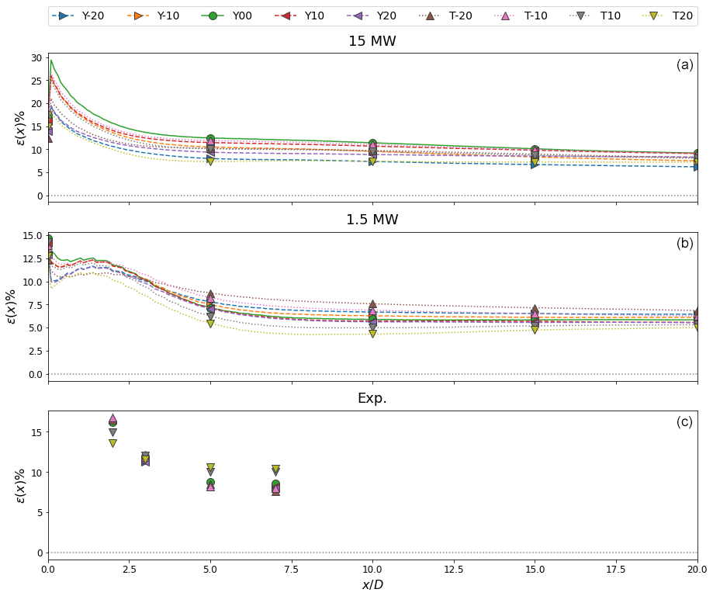This screenshot has height=596, width=713.
Task: Click the Y-10 orange triangle legend marker
Action: point(139,16)
